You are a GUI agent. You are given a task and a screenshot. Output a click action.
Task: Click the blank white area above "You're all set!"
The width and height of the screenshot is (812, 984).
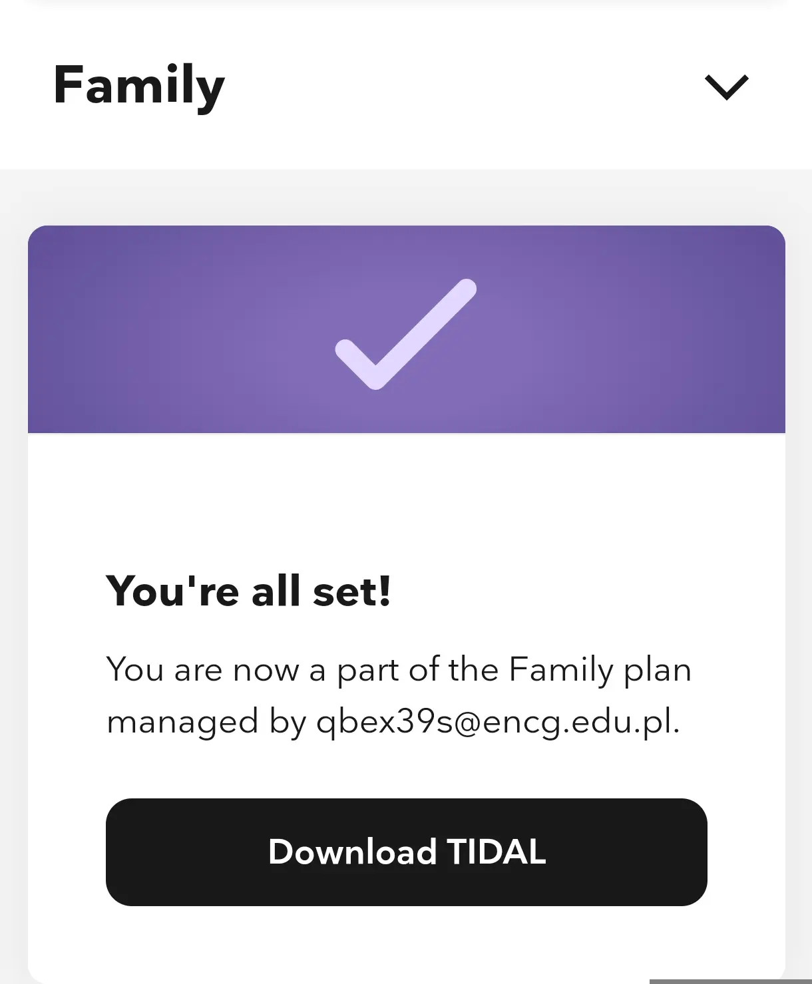[x=406, y=499]
